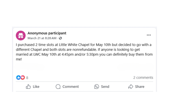This screenshot has height=112, width=169.
Task: Click the blue thumbs-up reaction icon
Action: 18,78
